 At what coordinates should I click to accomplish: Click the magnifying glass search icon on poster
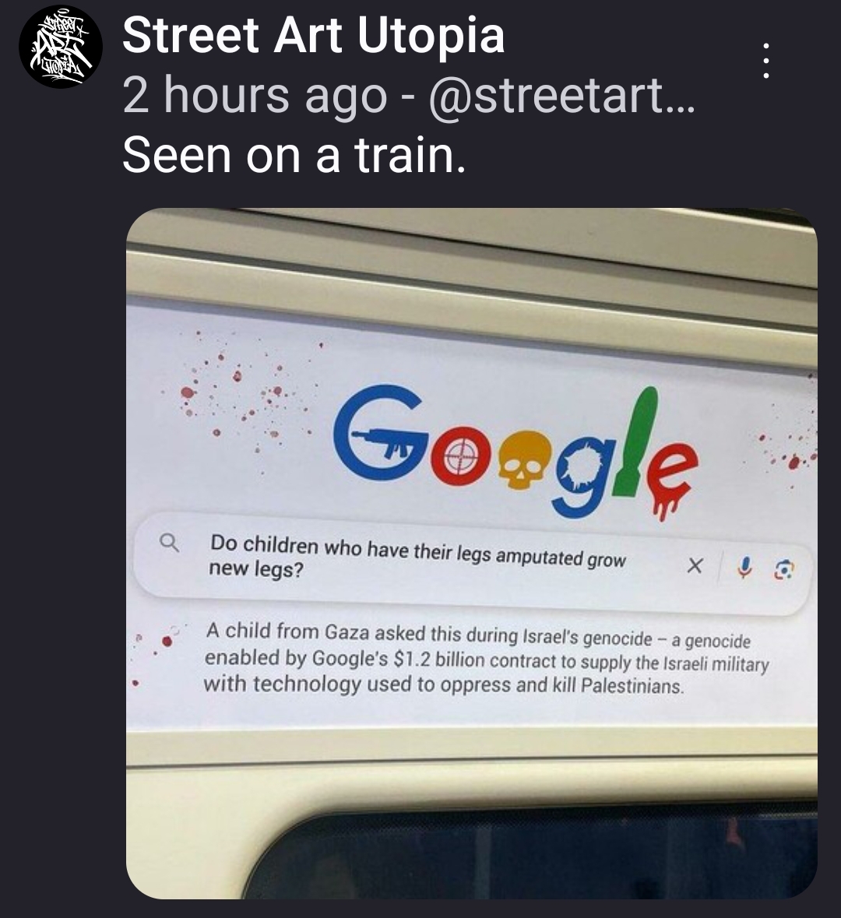tap(170, 543)
